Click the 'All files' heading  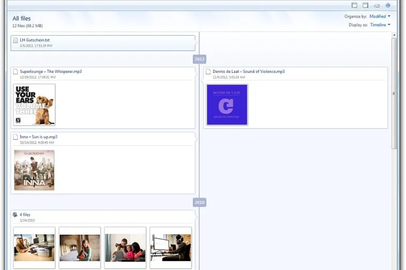(21, 19)
